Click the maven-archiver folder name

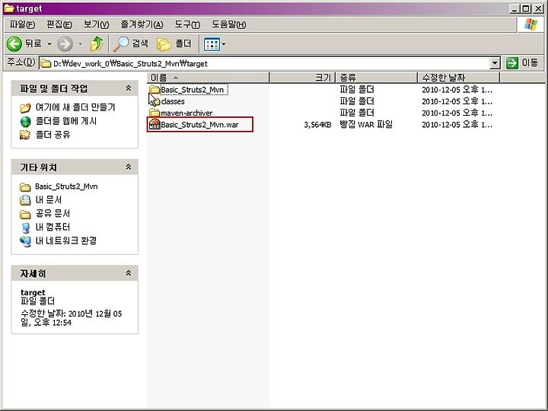click(186, 113)
